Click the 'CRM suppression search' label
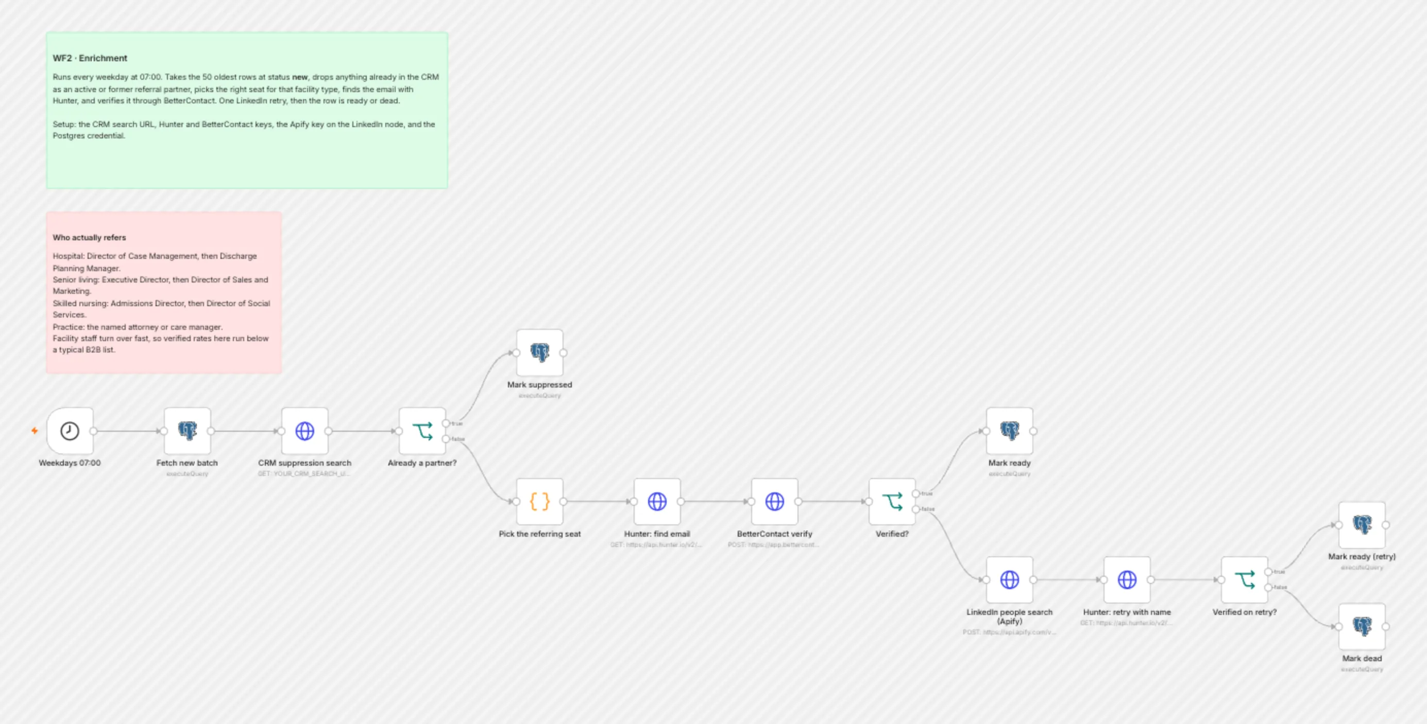The width and height of the screenshot is (1427, 724). point(304,463)
